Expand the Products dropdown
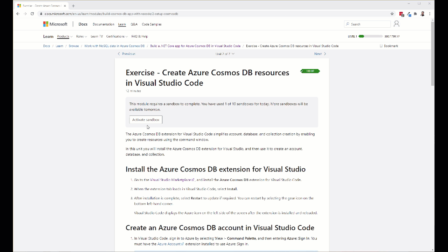Screen dimensions: 448x252 (x=65, y=36)
